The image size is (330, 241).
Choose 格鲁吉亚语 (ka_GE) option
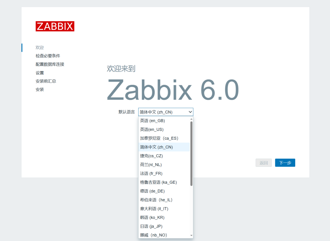click(164, 182)
